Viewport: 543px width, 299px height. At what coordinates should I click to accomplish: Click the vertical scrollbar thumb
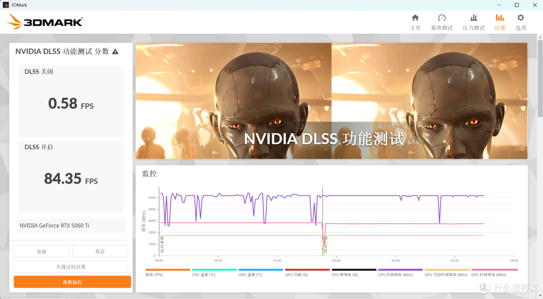pyautogui.click(x=540, y=78)
